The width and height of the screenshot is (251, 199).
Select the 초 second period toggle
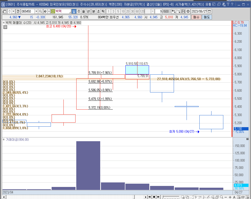(x=98, y=11)
